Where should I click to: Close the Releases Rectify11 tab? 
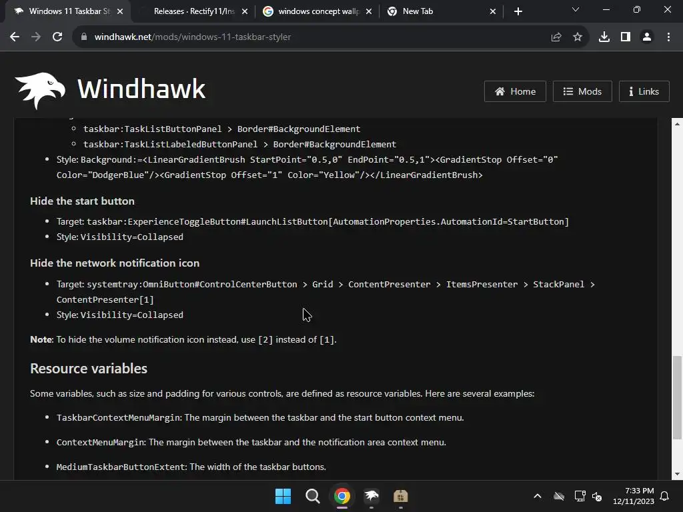coord(245,11)
